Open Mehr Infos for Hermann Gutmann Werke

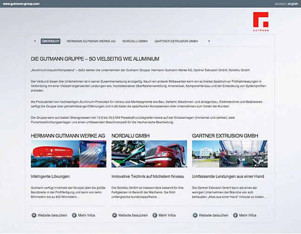click(86, 215)
